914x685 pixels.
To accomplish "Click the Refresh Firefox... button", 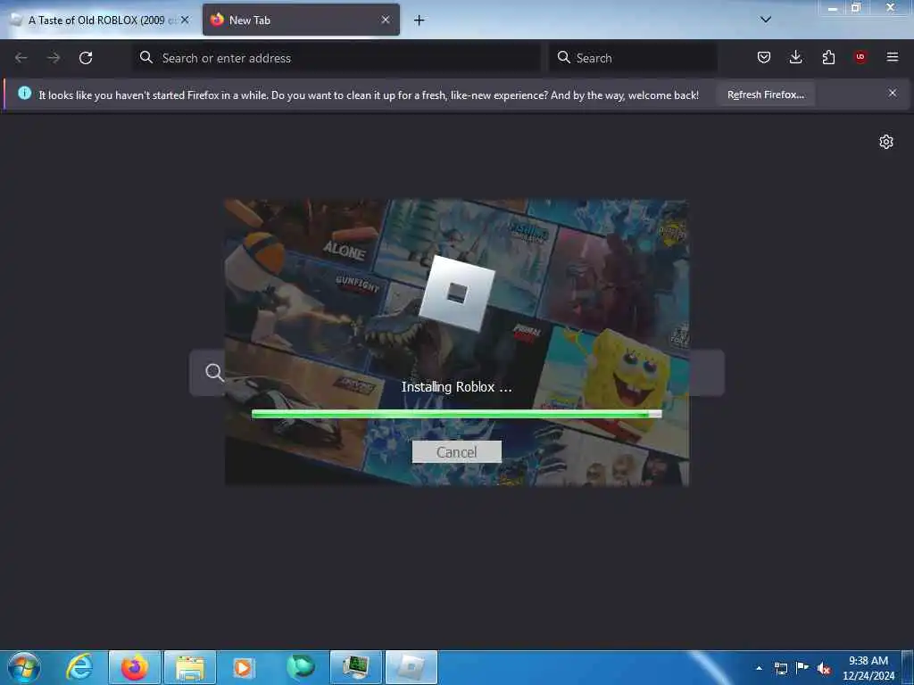I will pos(765,95).
